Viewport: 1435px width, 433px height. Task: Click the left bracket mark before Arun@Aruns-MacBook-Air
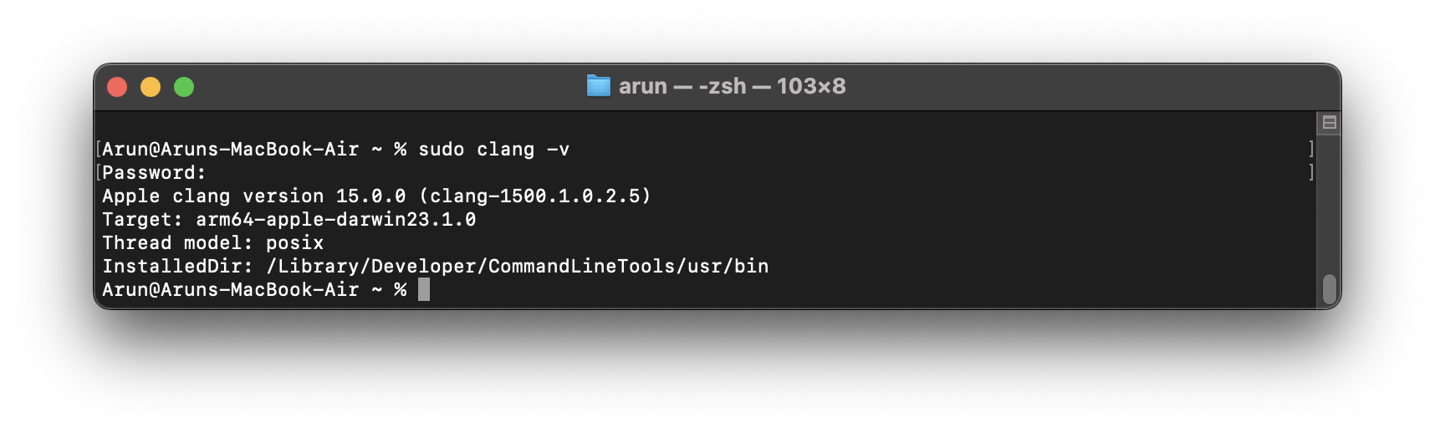tap(99, 149)
